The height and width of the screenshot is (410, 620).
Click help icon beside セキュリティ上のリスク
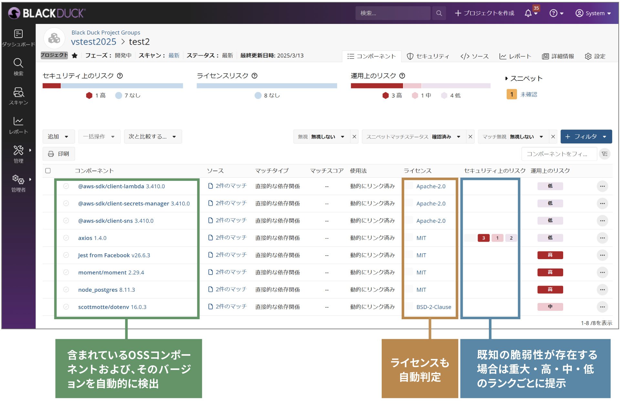[120, 76]
